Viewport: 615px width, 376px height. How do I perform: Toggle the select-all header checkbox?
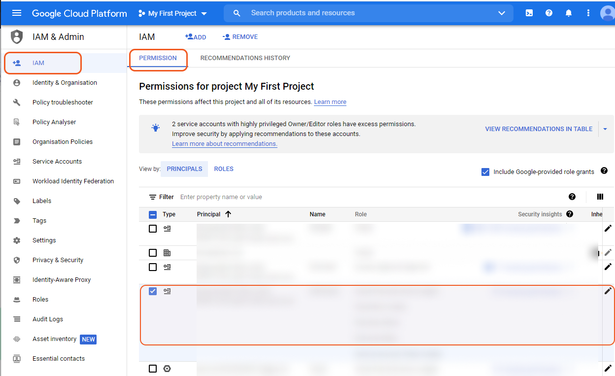[153, 214]
